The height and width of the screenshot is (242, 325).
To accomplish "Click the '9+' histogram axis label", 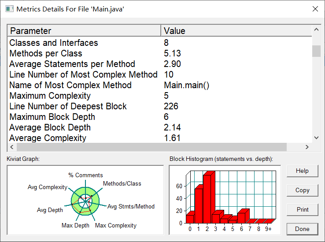I will (x=268, y=229).
